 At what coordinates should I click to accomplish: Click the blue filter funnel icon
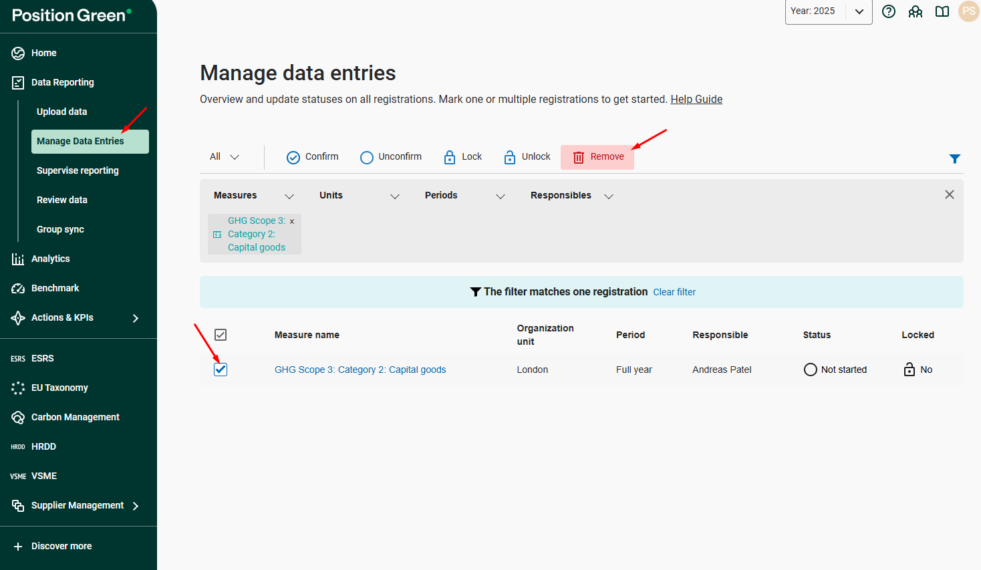point(955,158)
